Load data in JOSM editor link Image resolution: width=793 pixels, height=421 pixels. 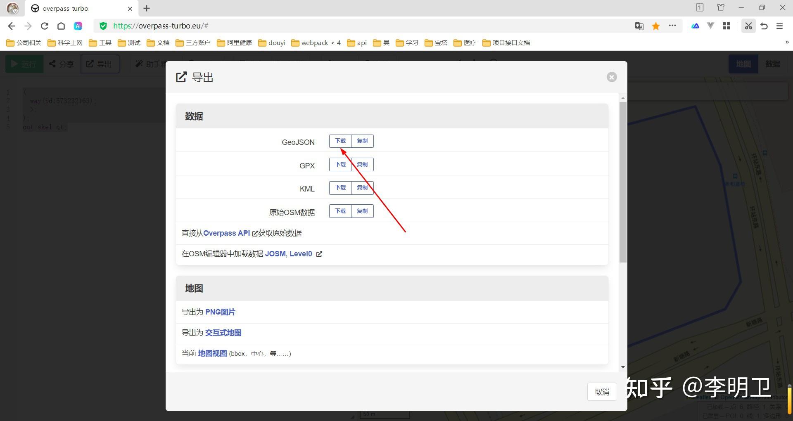pos(275,254)
